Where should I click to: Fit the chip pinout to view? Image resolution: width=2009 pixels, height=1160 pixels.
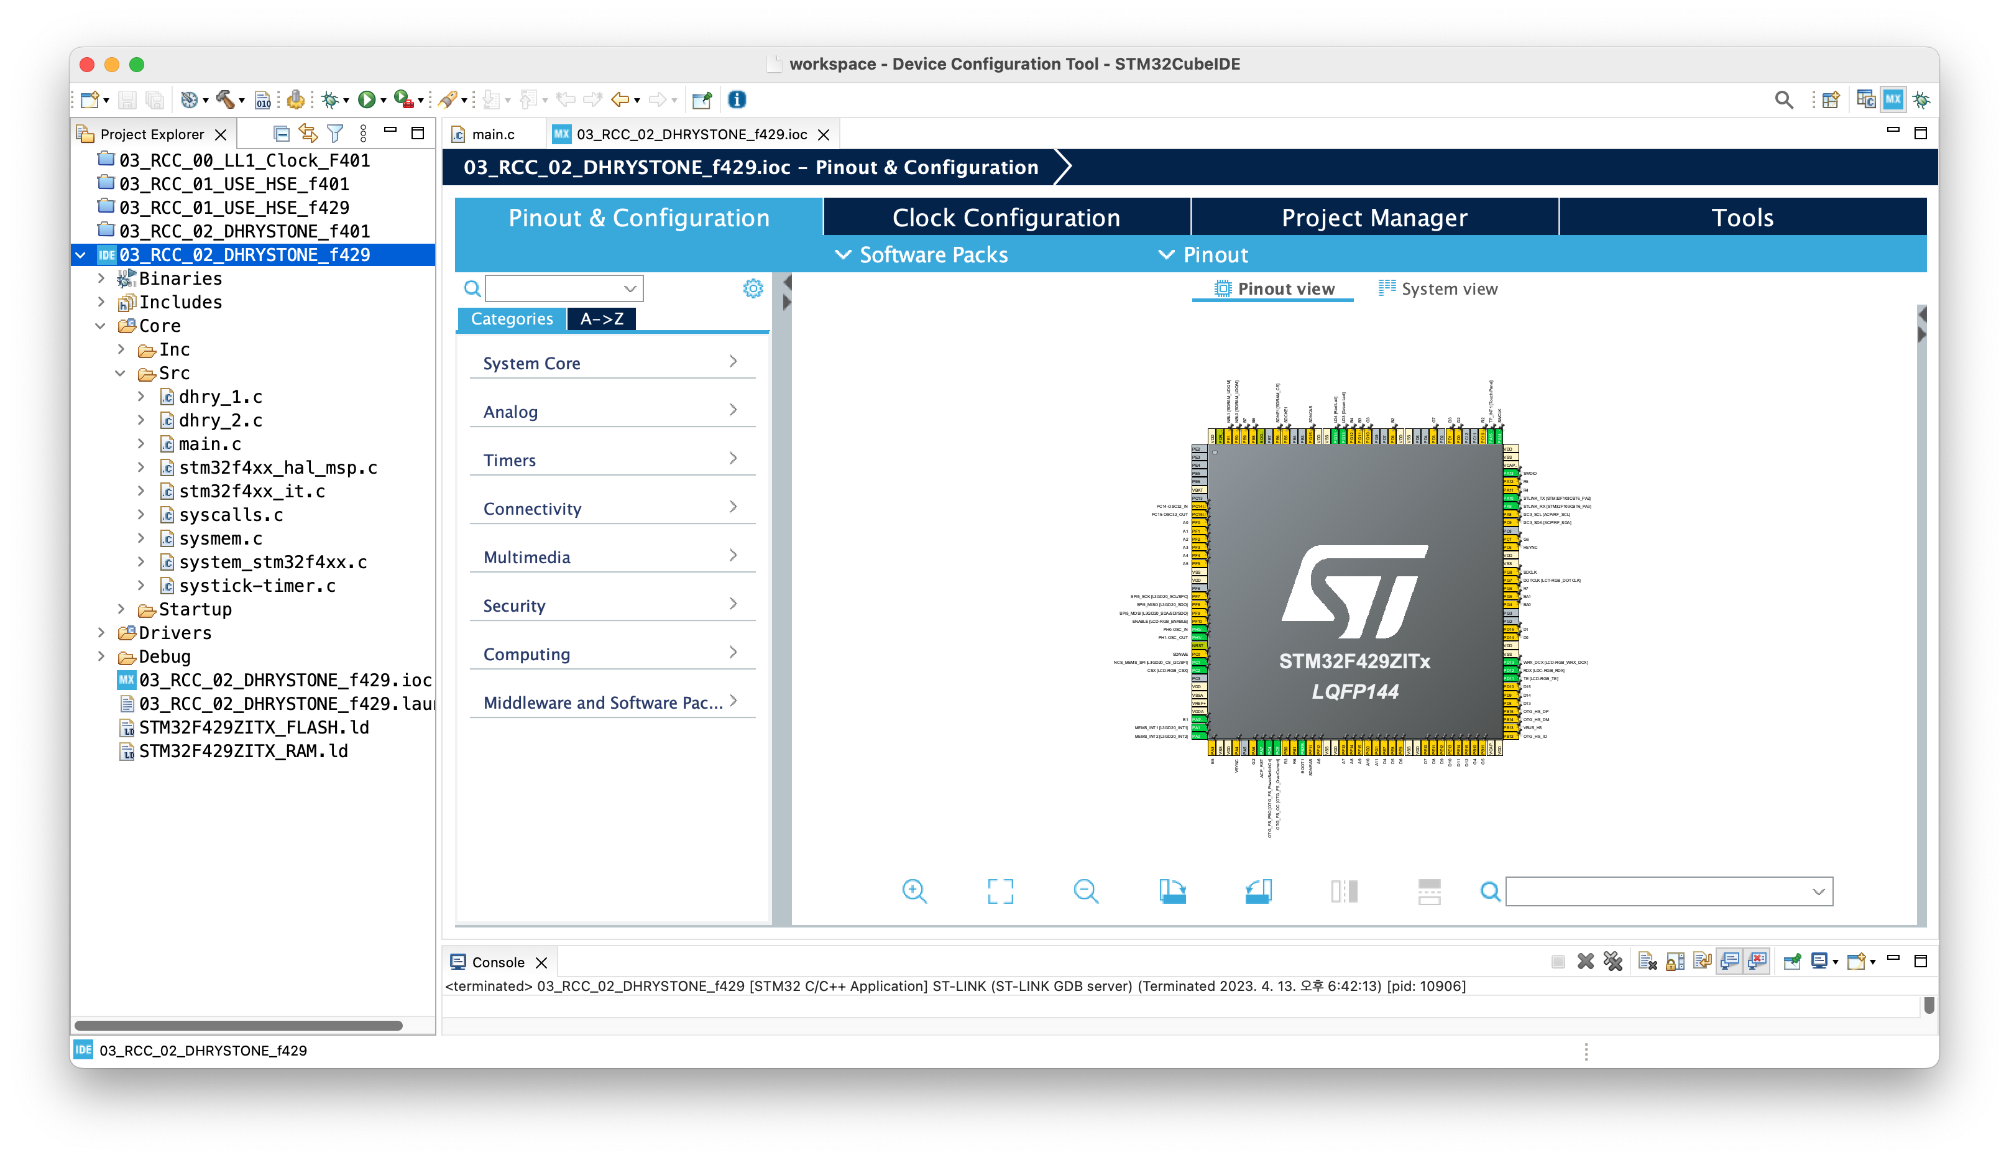pos(1001,891)
